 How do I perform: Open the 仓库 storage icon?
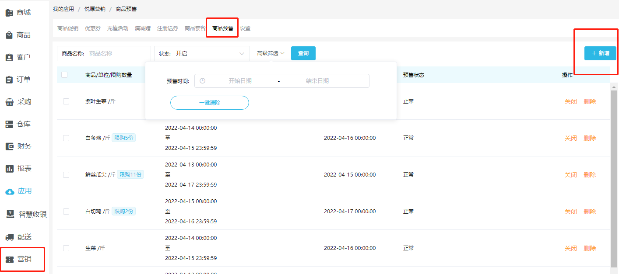pos(9,124)
